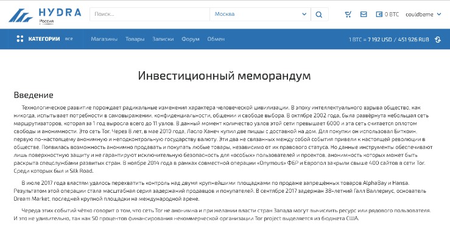Image resolution: width=450 pixels, height=225 pixels.
Task: Open the Записки menu item
Action: click(x=163, y=39)
